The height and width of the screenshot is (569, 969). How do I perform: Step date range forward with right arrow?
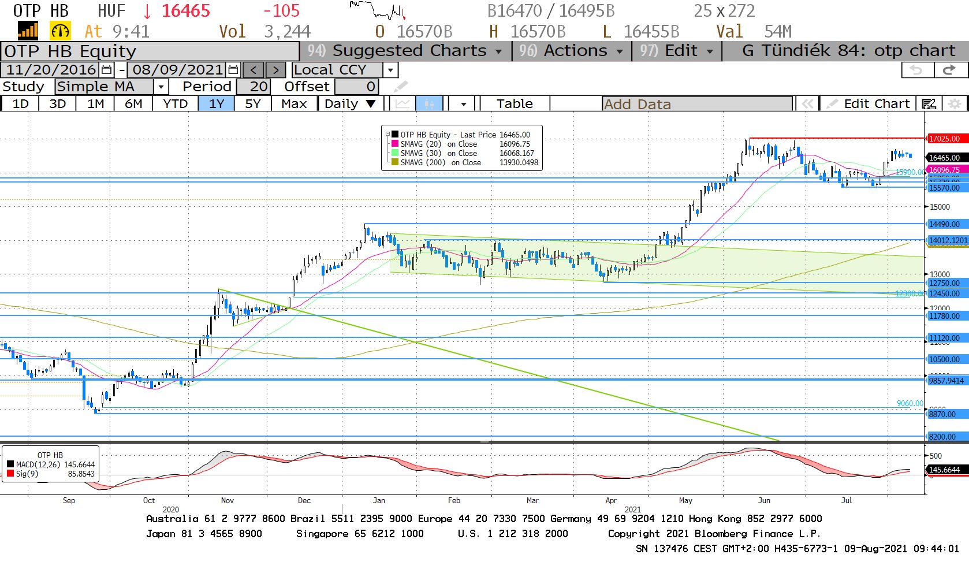pyautogui.click(x=275, y=70)
